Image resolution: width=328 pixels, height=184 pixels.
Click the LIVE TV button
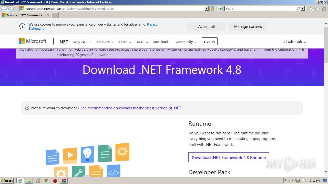click(210, 42)
